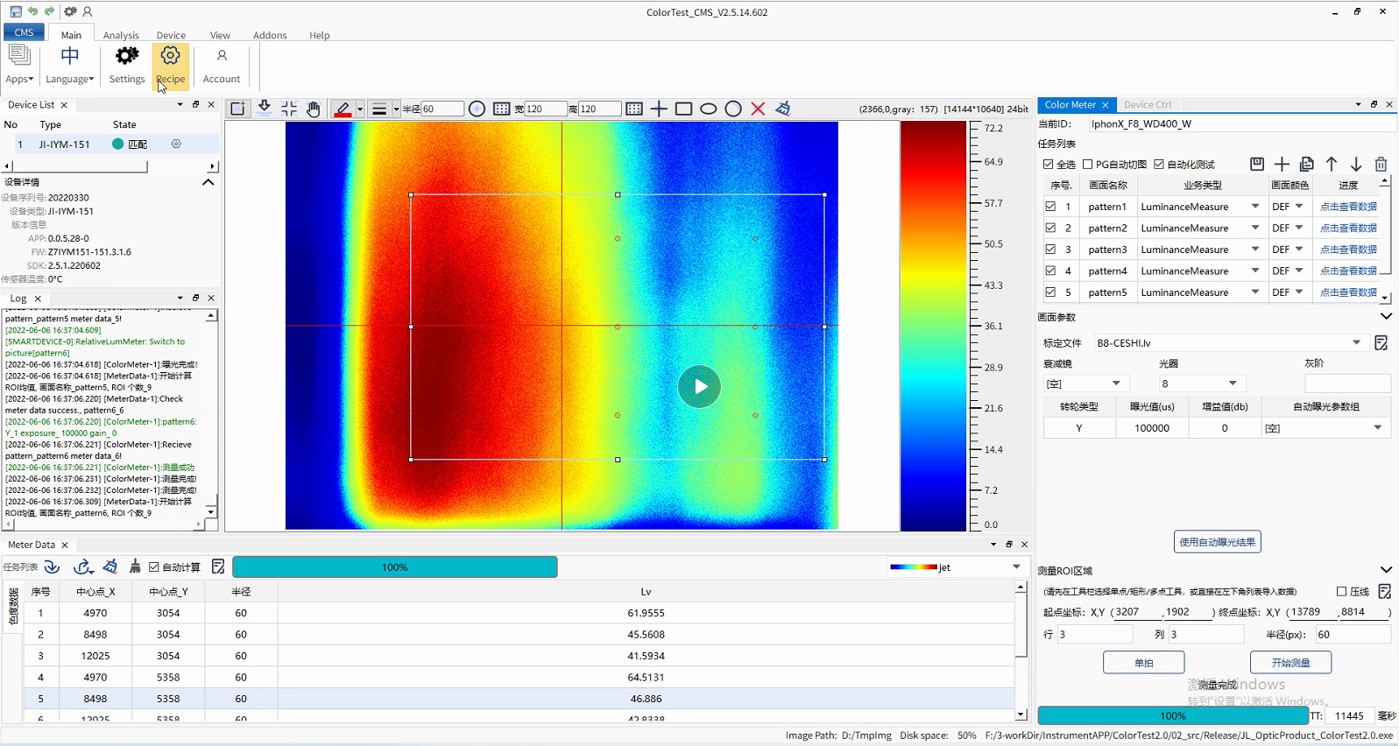Toggle the 自动计算 checkbox

(154, 567)
